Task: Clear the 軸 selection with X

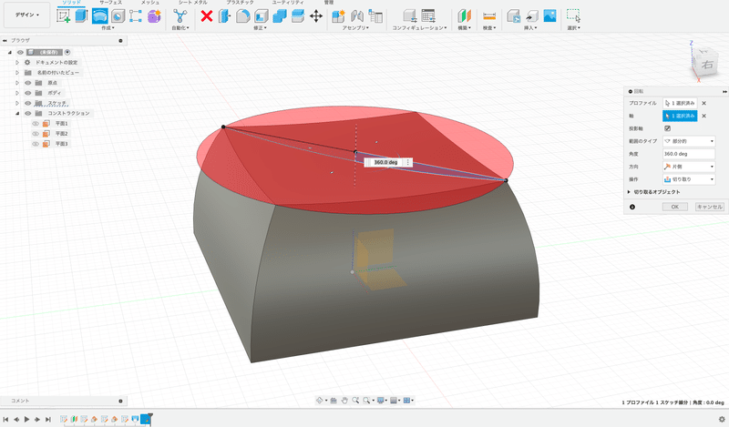Action: click(703, 116)
